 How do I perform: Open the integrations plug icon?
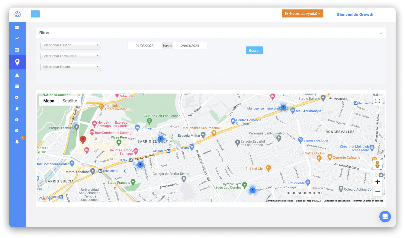pos(17,108)
